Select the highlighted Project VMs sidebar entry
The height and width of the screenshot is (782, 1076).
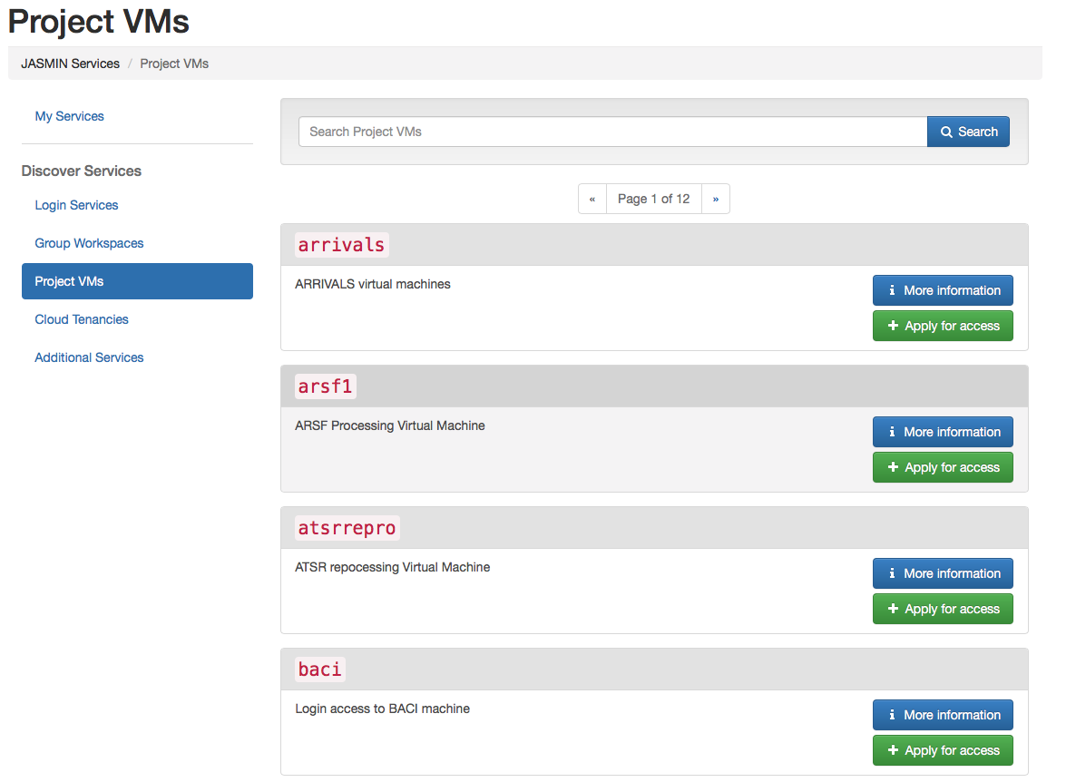coord(137,281)
